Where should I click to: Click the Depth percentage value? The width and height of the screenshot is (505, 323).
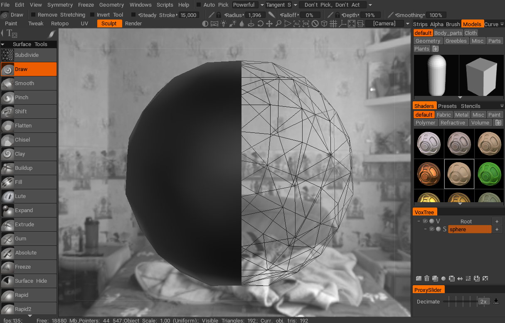point(370,15)
